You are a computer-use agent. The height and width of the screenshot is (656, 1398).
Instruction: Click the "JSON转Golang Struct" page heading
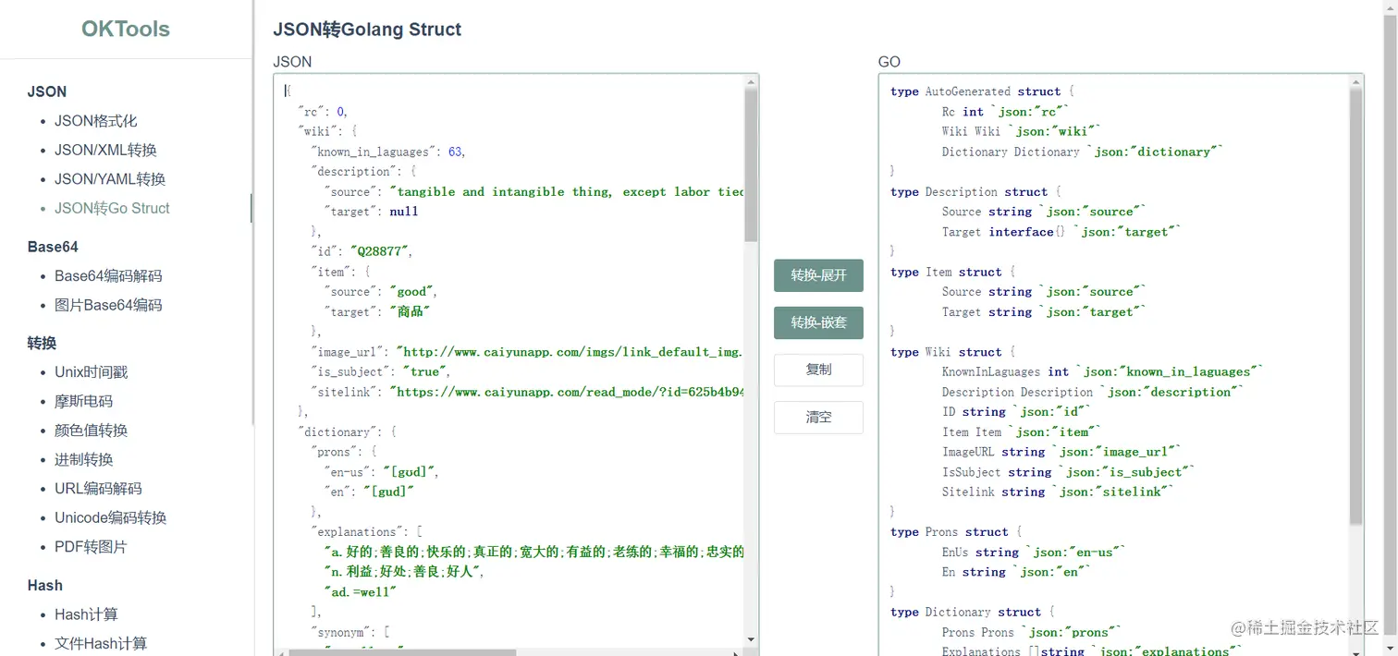point(367,30)
